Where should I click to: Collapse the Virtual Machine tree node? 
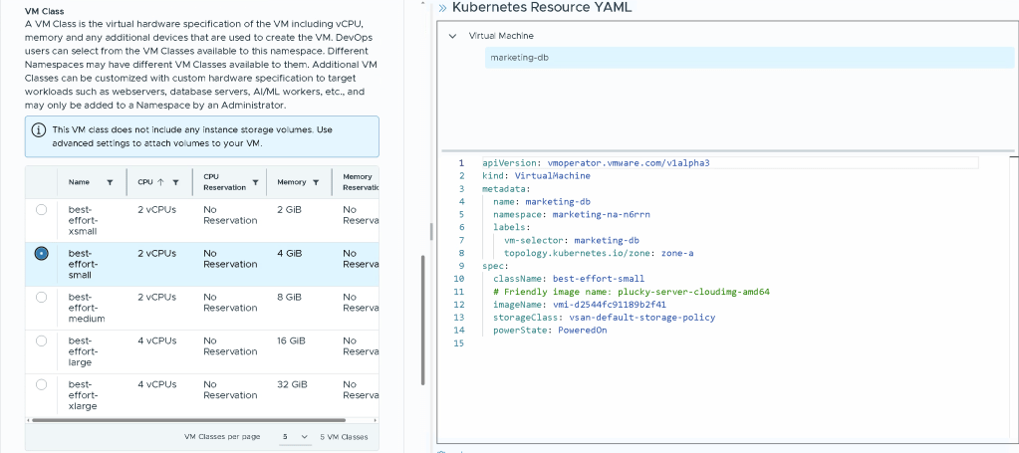point(452,36)
